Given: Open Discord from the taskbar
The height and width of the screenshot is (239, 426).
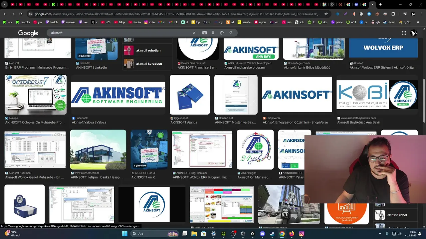Looking at the screenshot, I should pyautogui.click(x=262, y=234).
